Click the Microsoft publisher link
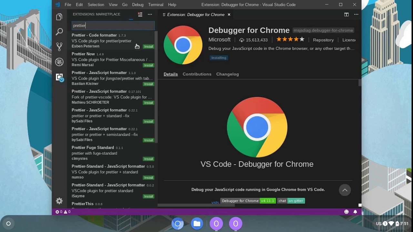This screenshot has width=413, height=232. [x=219, y=40]
